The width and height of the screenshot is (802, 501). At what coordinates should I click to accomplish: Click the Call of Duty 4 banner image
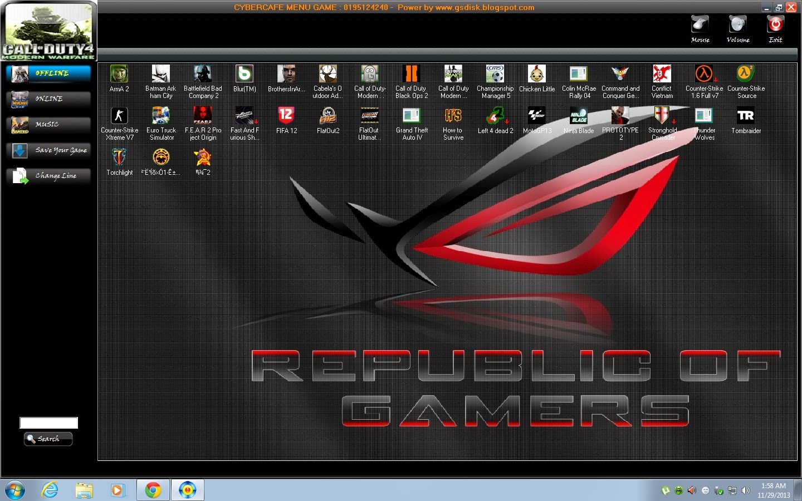point(48,31)
